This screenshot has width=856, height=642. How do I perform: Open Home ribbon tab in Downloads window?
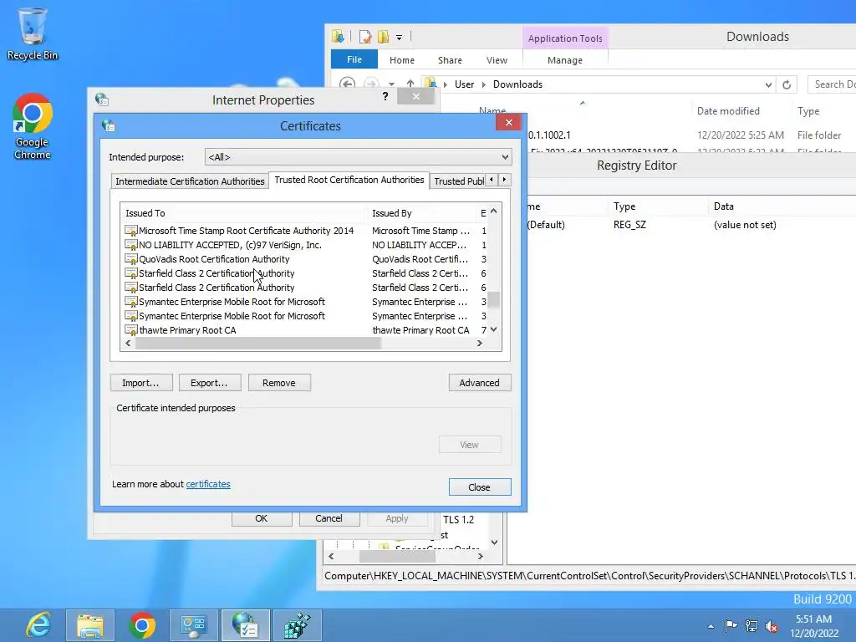(x=402, y=60)
